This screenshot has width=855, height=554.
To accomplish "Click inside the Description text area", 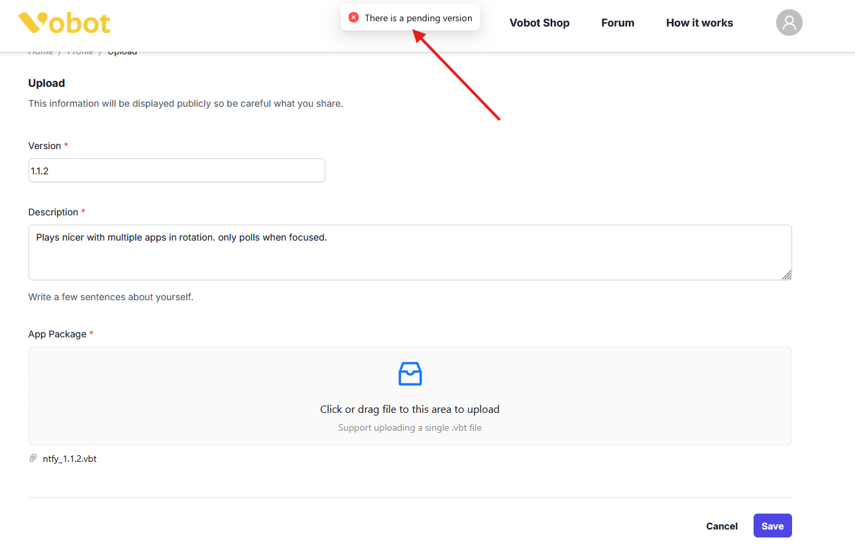I will [410, 252].
